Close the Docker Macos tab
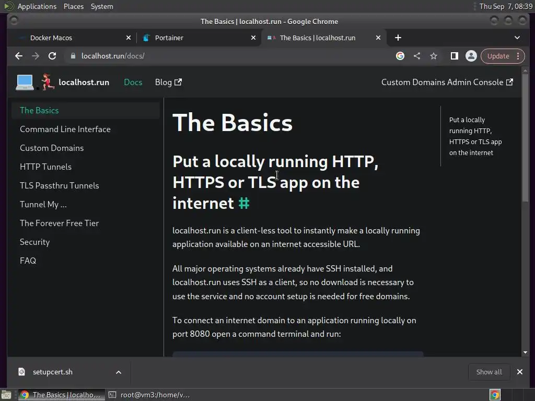 129,38
